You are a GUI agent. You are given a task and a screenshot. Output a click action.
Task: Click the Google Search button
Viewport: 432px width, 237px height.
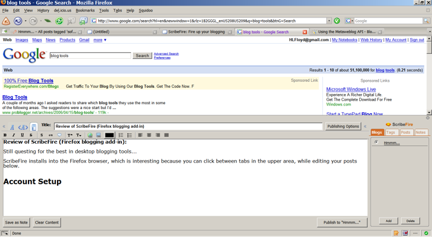[x=142, y=56]
